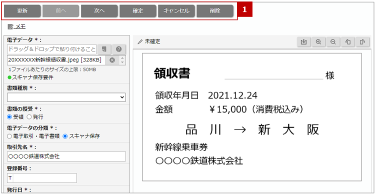
Task: Zoom in on the receipt preview
Action: (x=318, y=42)
